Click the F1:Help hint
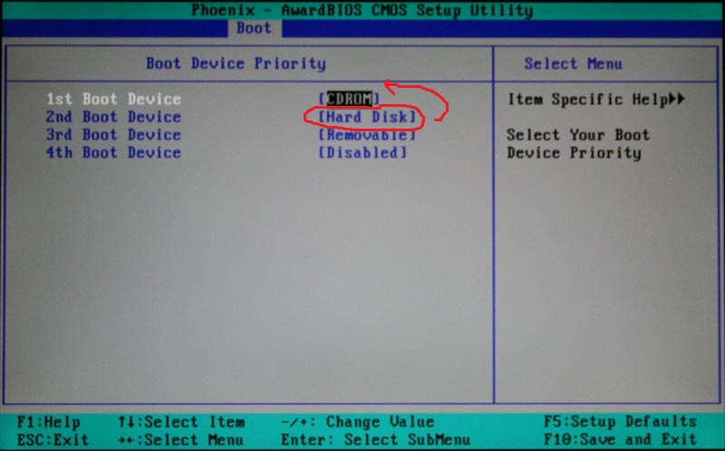This screenshot has width=725, height=451. 49,422
